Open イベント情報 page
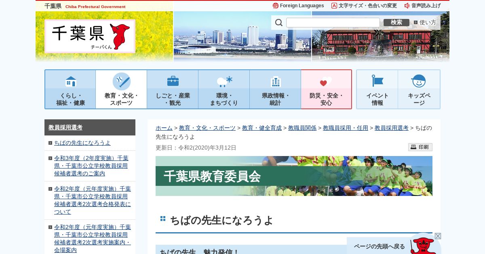 coord(377,89)
